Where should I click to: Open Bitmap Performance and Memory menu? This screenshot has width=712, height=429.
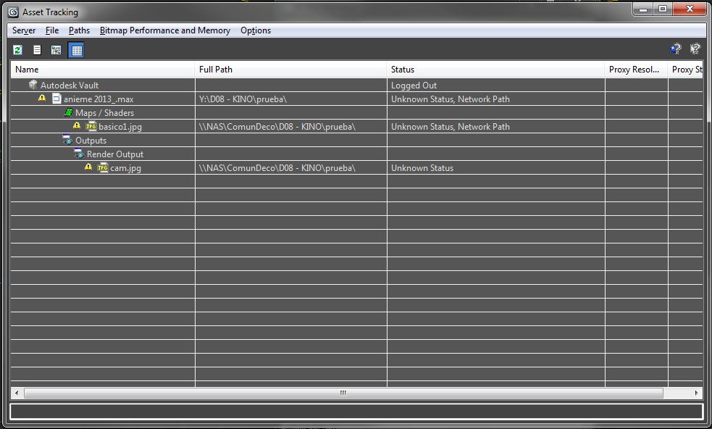pyautogui.click(x=165, y=30)
